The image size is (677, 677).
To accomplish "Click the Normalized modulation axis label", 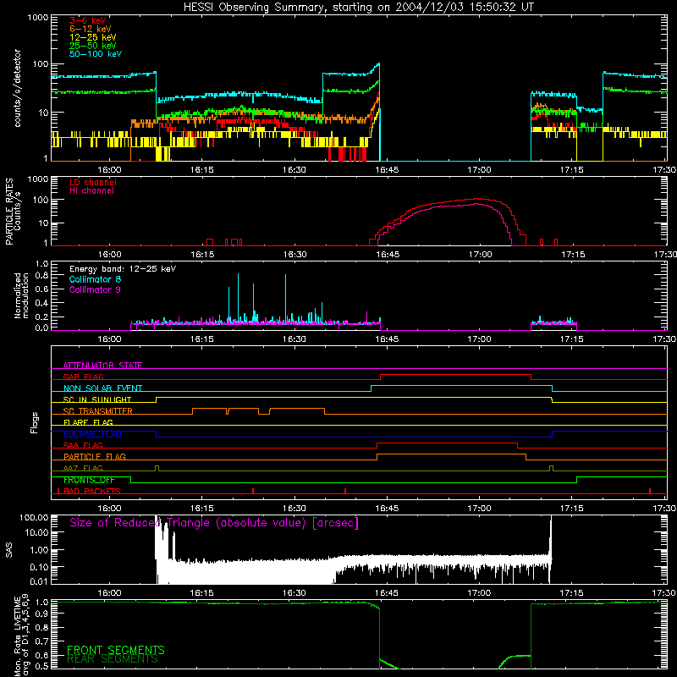I will [21, 295].
